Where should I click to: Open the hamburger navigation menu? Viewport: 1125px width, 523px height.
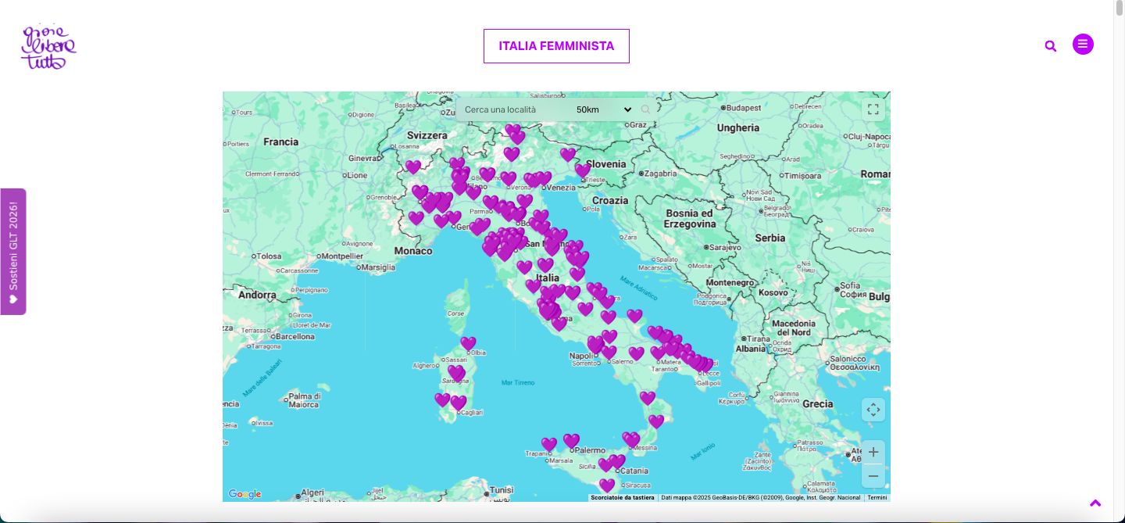tap(1083, 44)
